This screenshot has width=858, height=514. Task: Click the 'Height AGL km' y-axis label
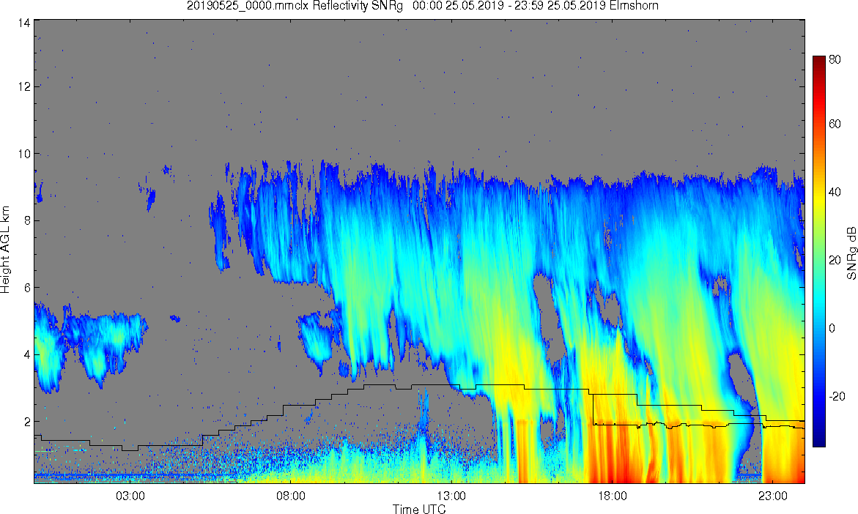point(5,250)
